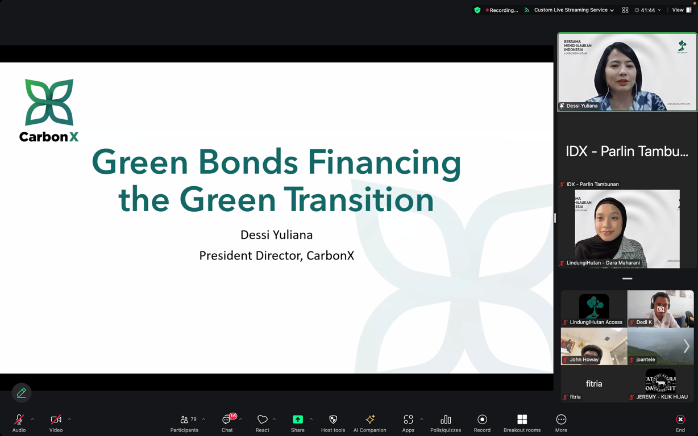The width and height of the screenshot is (698, 436).
Task: Launch the AI Companion sparkle icon
Action: tap(370, 423)
